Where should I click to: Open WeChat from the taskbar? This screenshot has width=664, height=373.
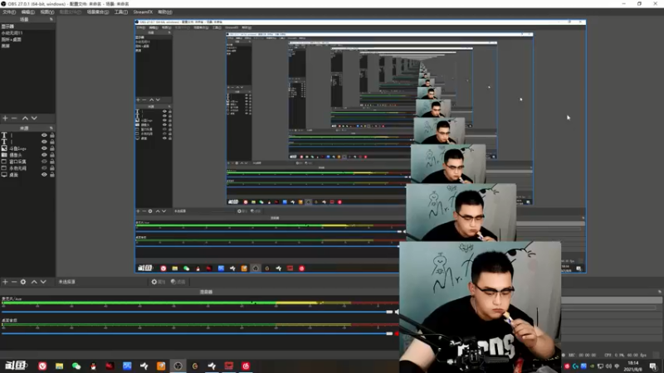76,366
